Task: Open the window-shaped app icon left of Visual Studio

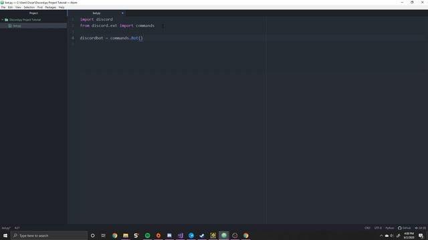Action: (x=169, y=235)
